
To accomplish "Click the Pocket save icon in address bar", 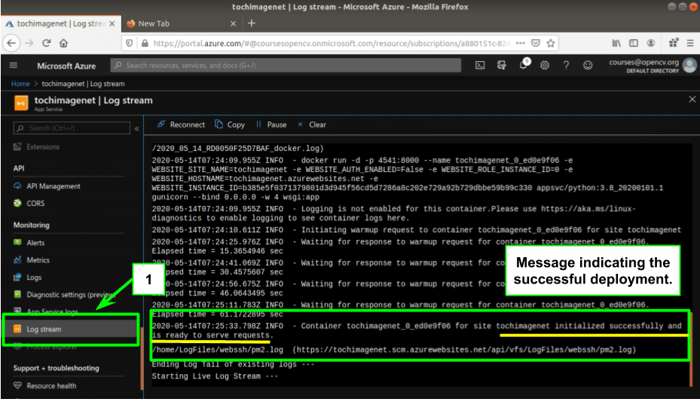I will [x=536, y=43].
